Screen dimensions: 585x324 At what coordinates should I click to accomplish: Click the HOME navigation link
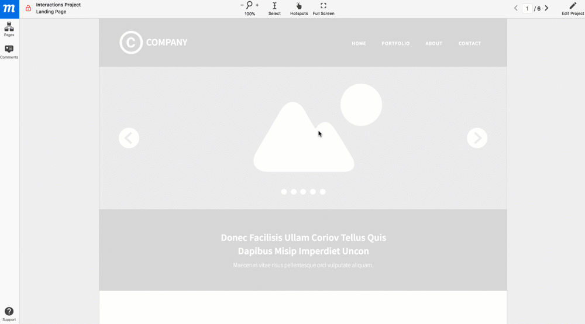359,43
